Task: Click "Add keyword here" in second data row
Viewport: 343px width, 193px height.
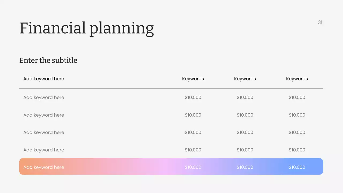Action: 44,115
